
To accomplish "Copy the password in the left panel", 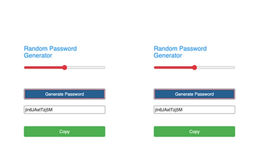I will (x=64, y=132).
